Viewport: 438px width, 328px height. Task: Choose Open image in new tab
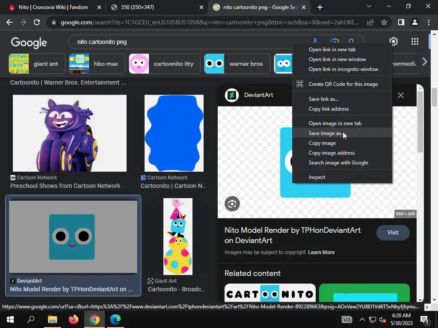pos(342,123)
